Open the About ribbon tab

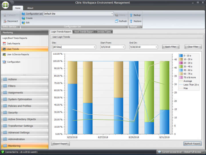[x=30, y=8]
